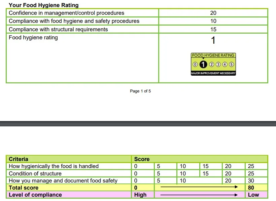Click score 20 for confidence in management

tap(213, 13)
